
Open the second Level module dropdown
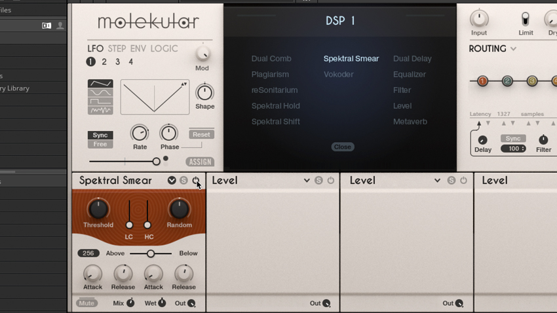coord(437,181)
